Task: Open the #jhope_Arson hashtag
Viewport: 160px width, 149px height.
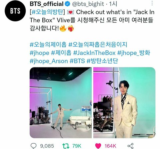Action: (x=49, y=61)
